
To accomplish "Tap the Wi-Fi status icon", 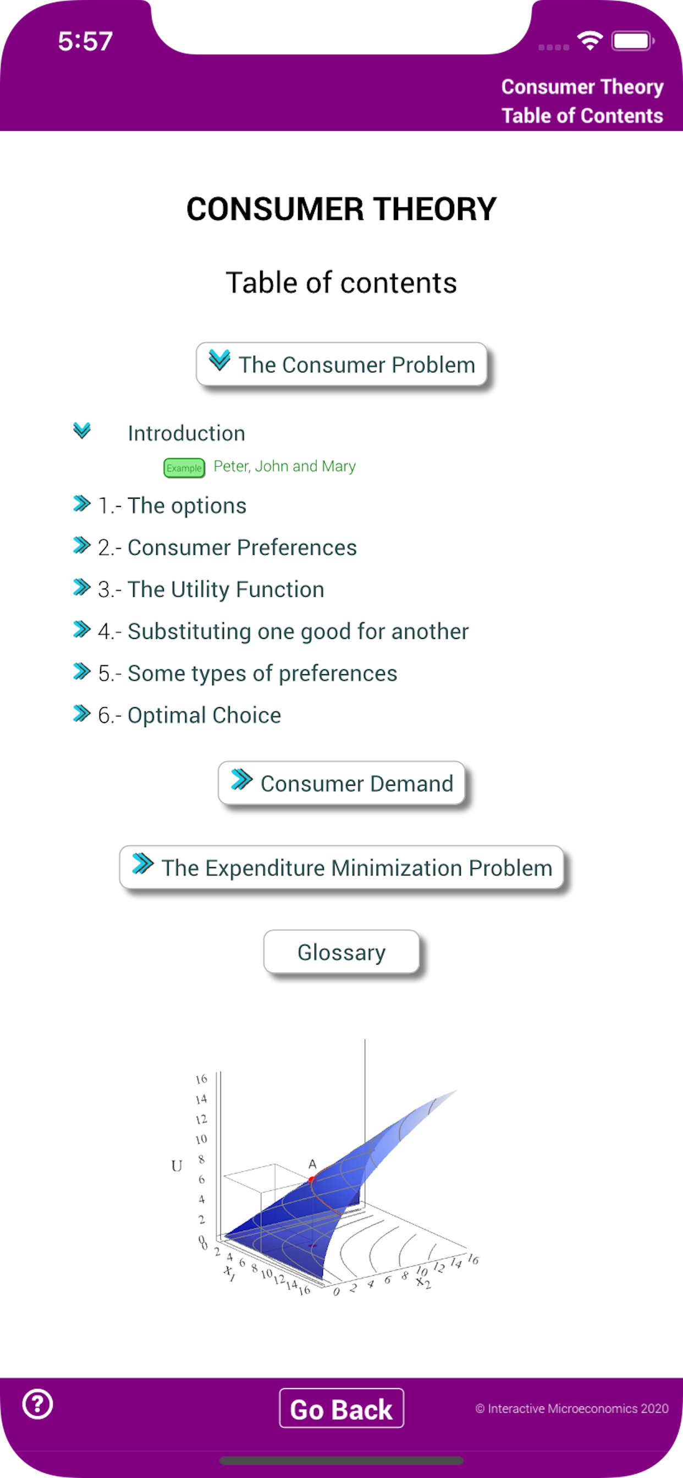I will point(590,41).
